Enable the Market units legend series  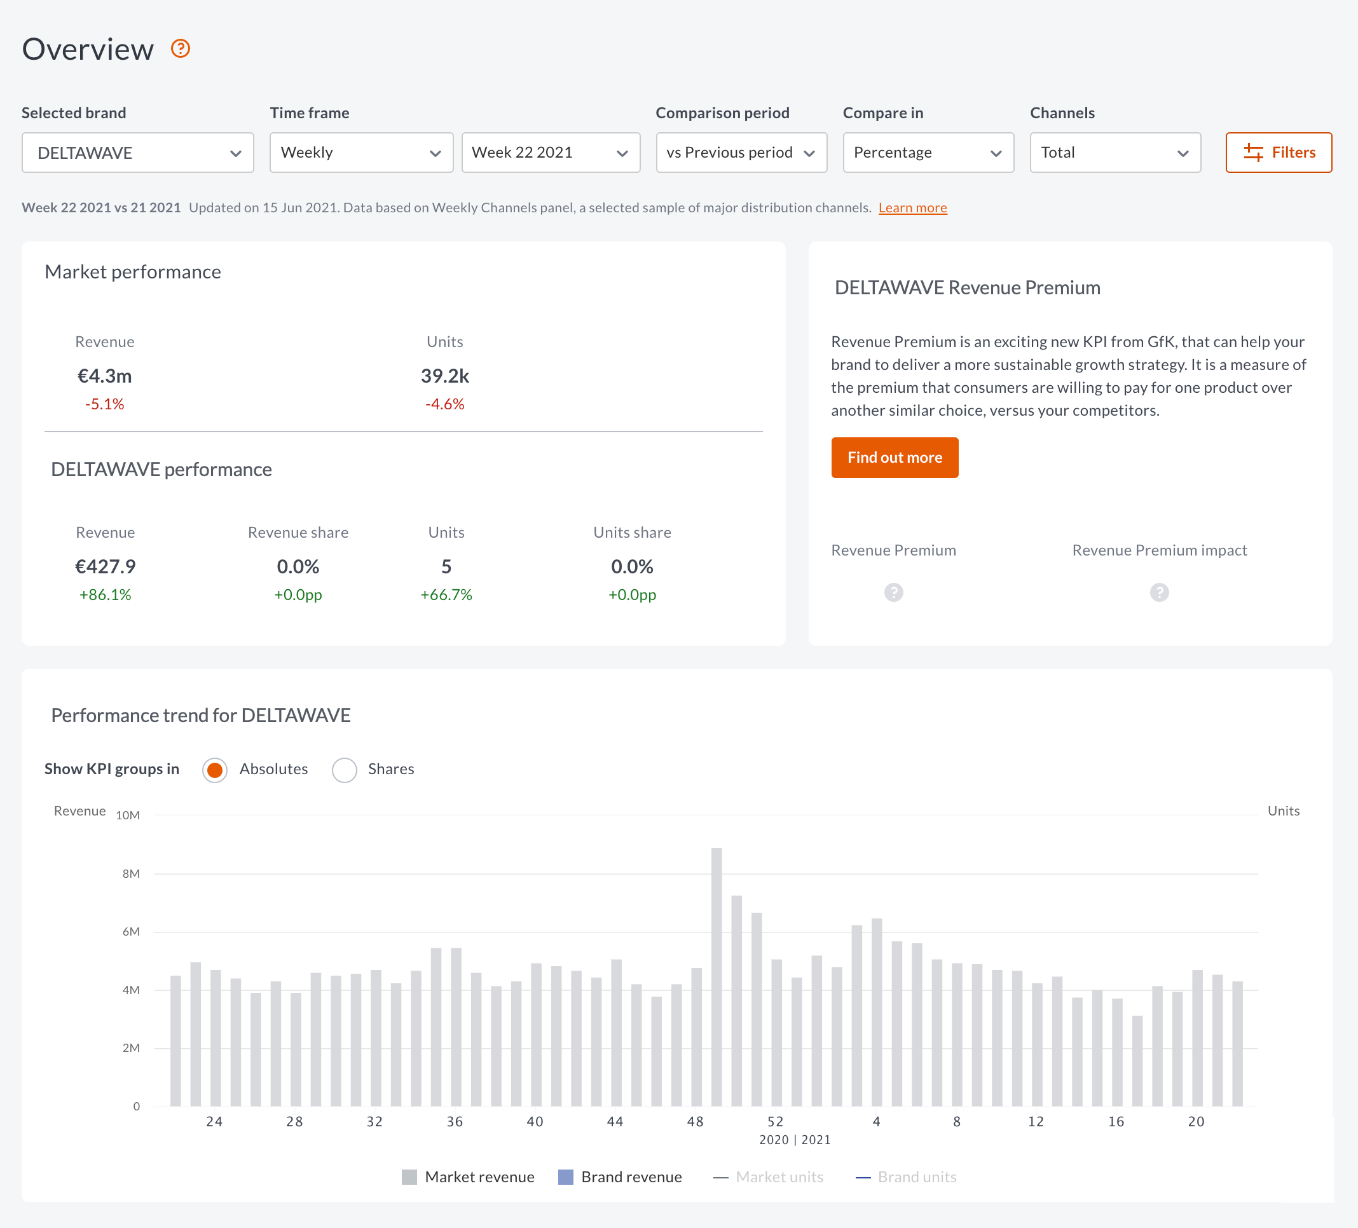tap(768, 1177)
